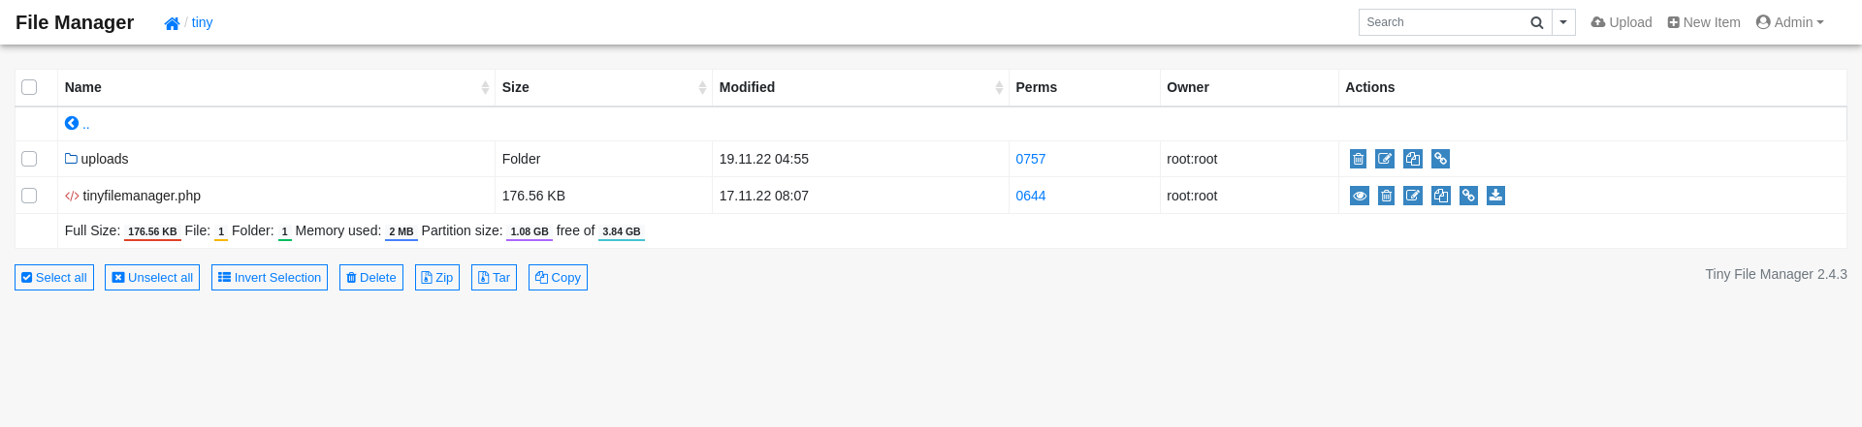Open New Item in top bar

point(1704,22)
